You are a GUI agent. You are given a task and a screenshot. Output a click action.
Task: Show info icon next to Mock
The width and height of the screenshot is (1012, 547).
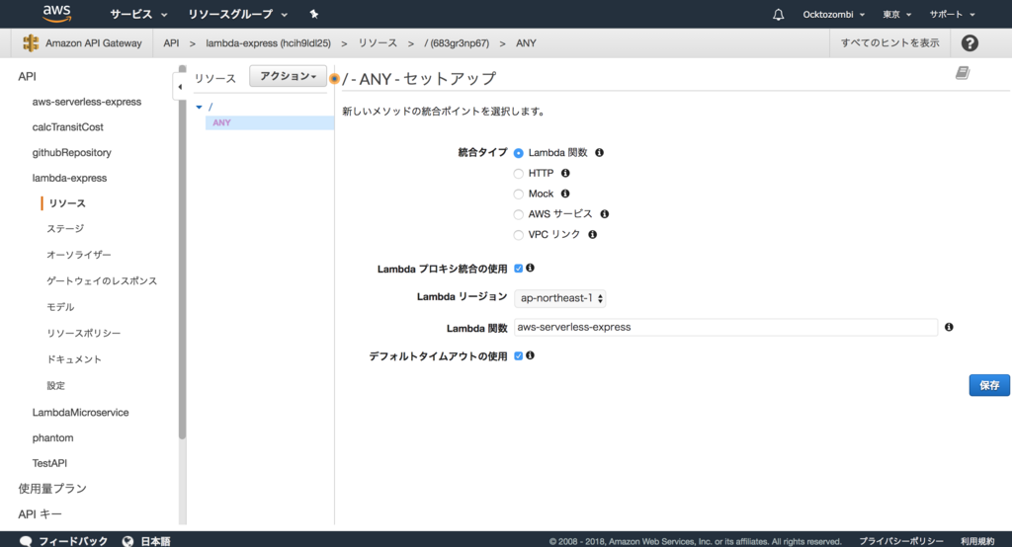pyautogui.click(x=565, y=194)
